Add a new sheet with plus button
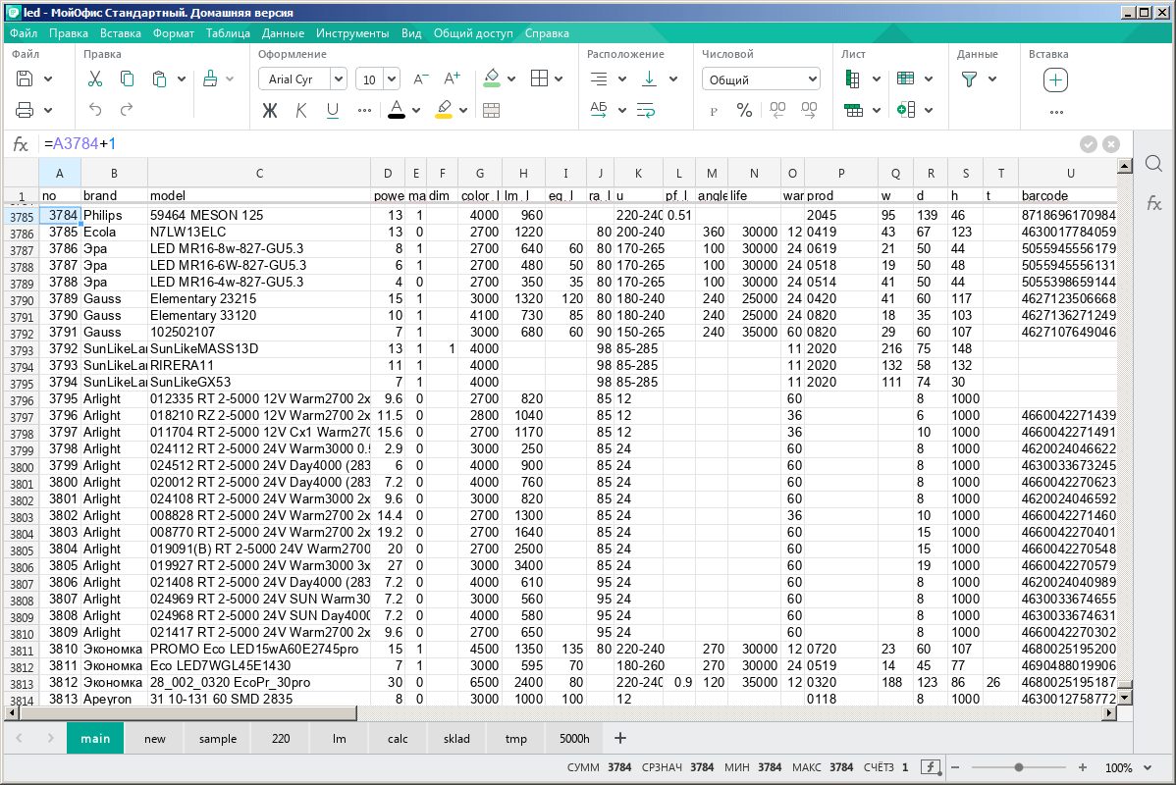Image resolution: width=1176 pixels, height=785 pixels. (619, 738)
